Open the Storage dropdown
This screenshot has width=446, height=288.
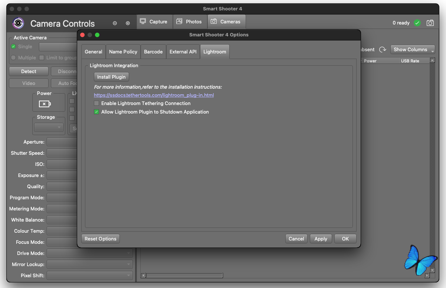[49, 127]
